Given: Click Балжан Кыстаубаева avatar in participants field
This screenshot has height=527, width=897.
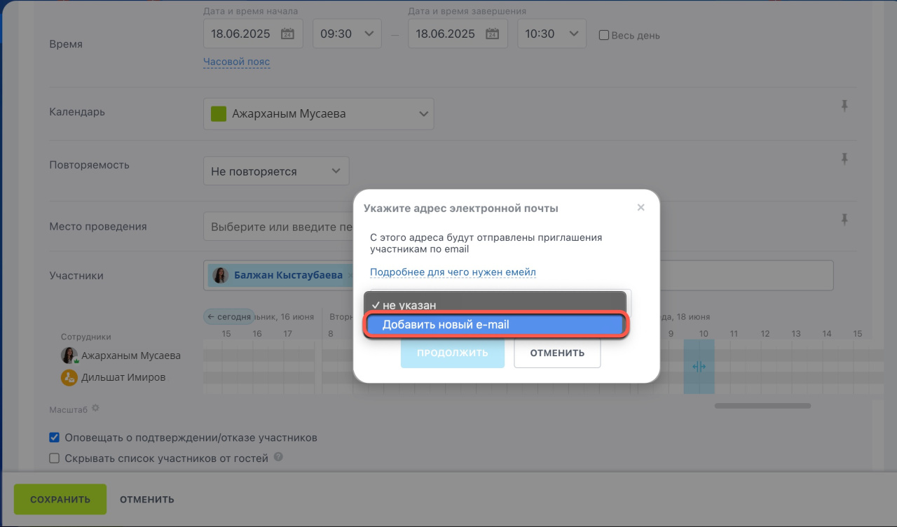Looking at the screenshot, I should click(221, 275).
